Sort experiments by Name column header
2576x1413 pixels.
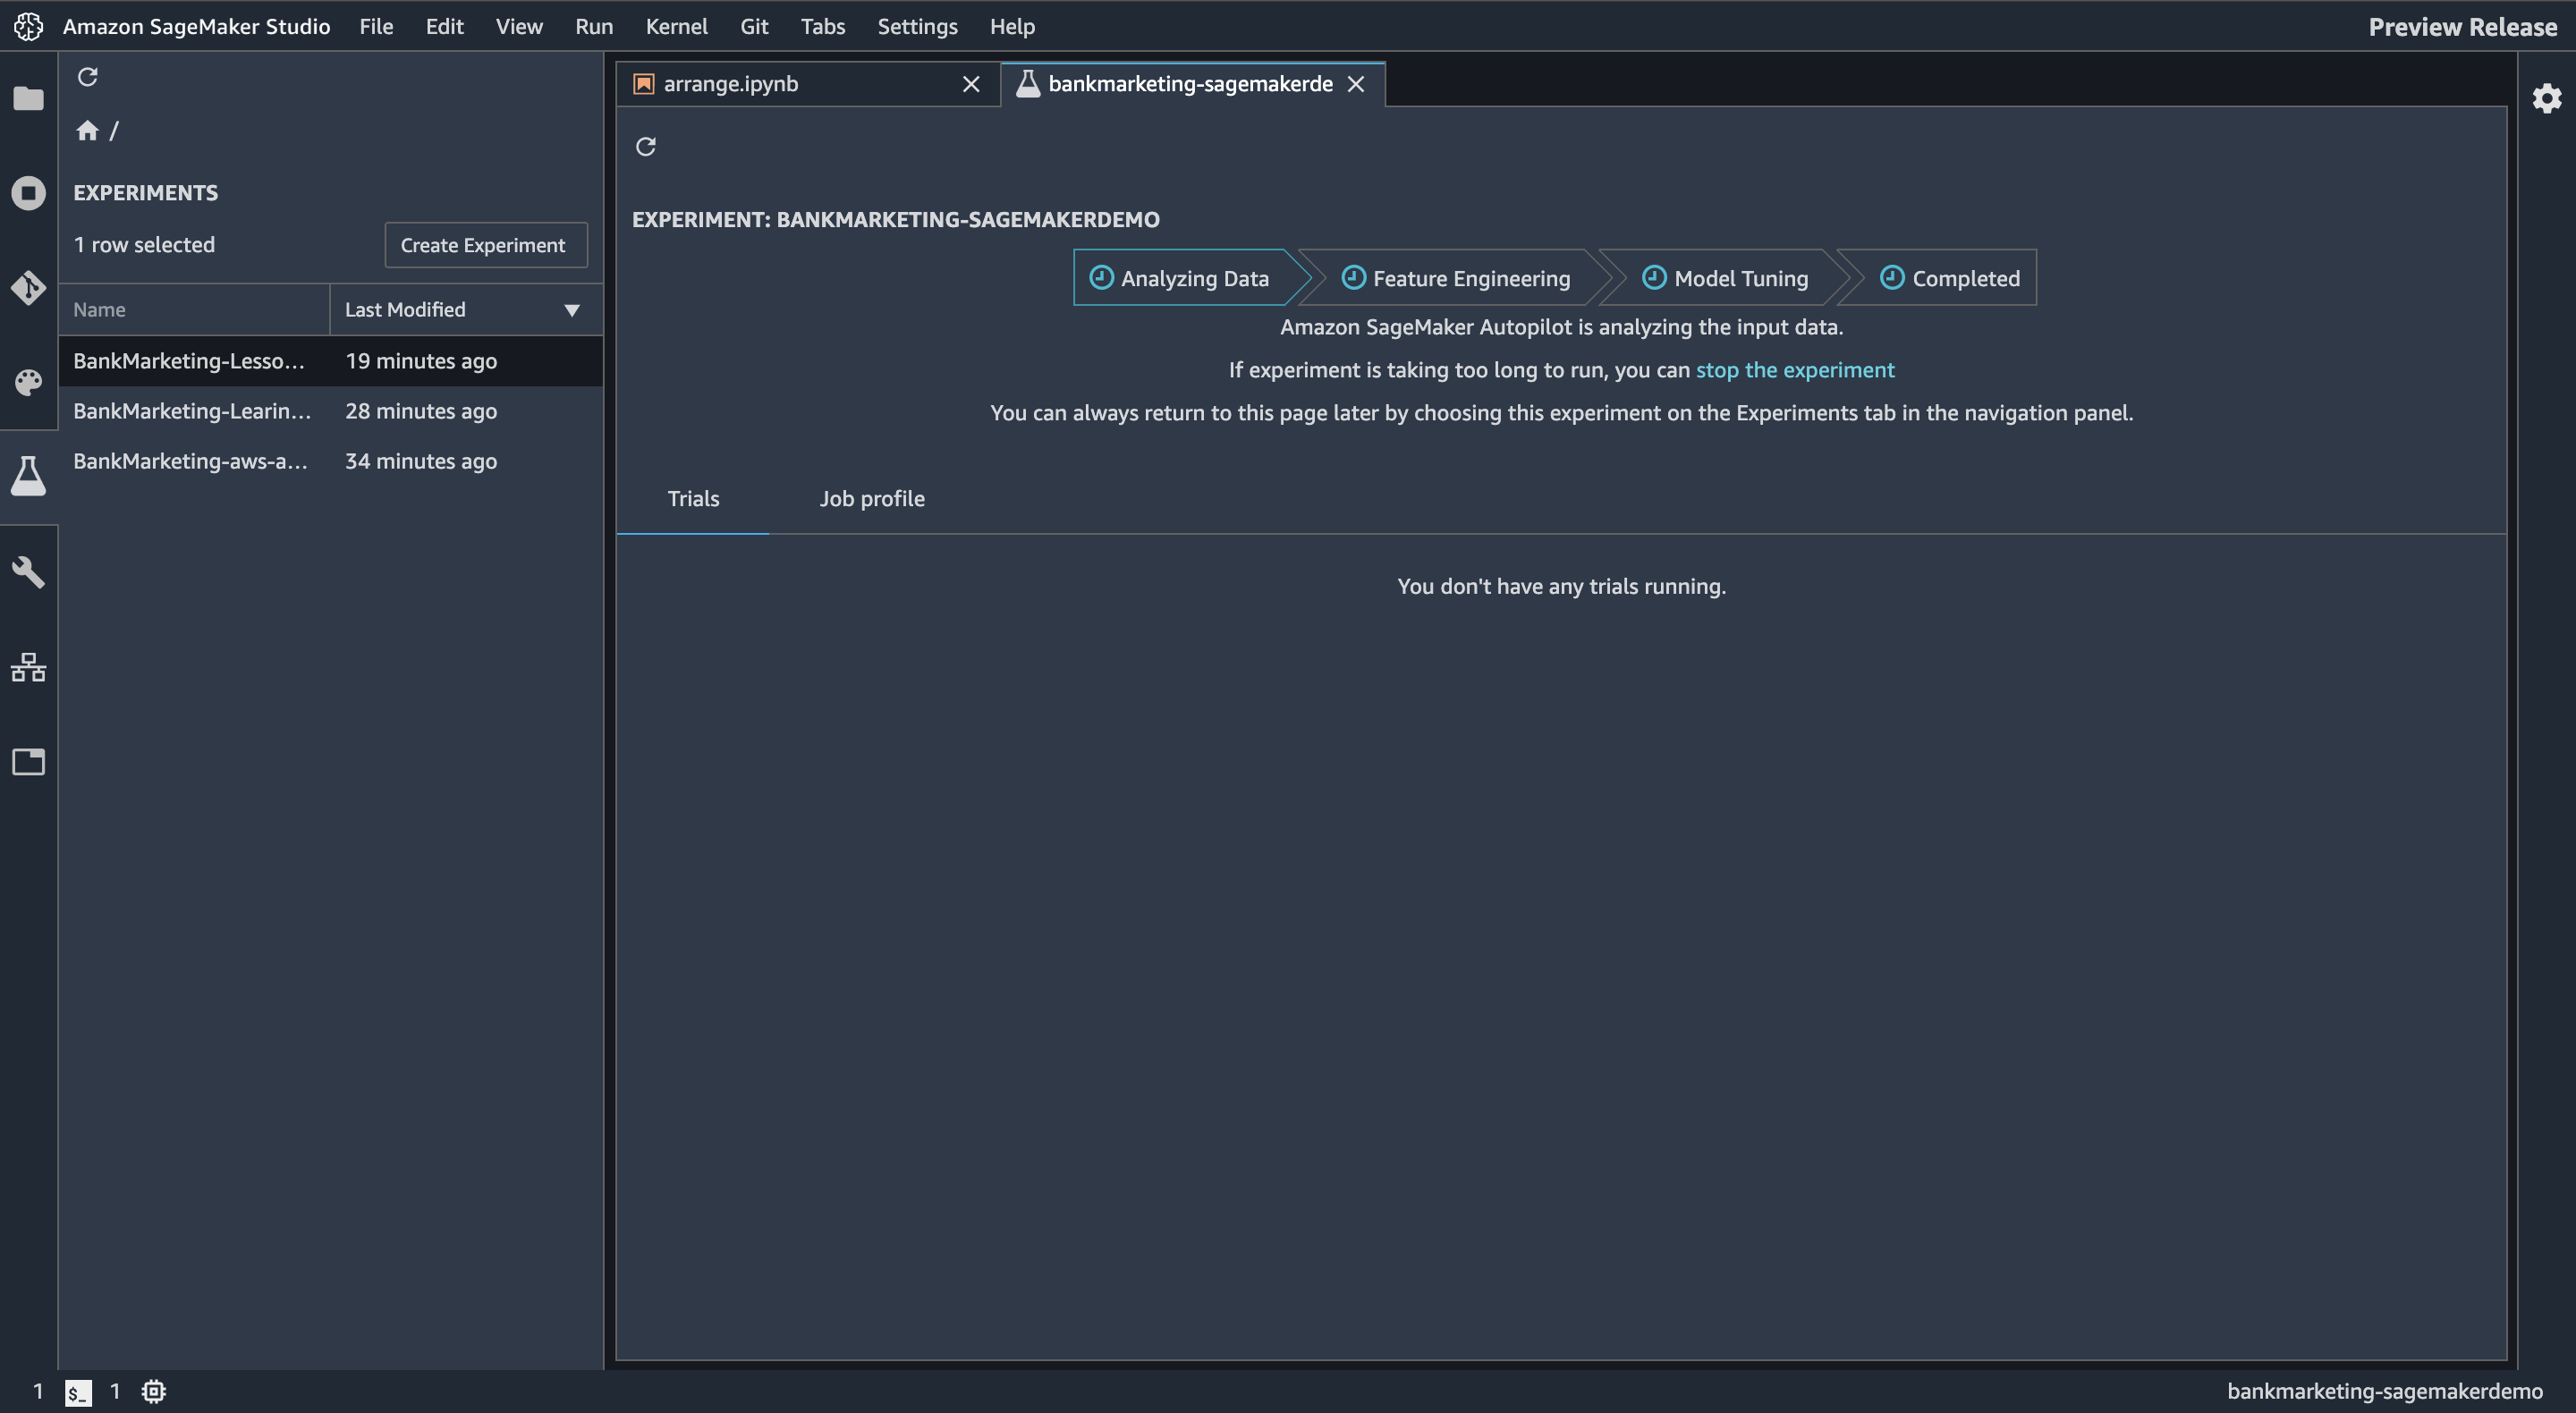click(194, 310)
